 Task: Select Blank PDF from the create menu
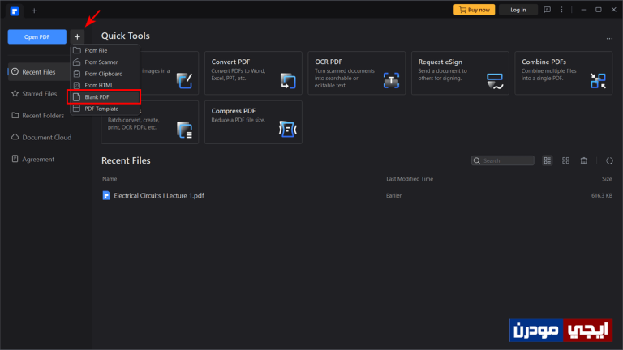pyautogui.click(x=105, y=97)
